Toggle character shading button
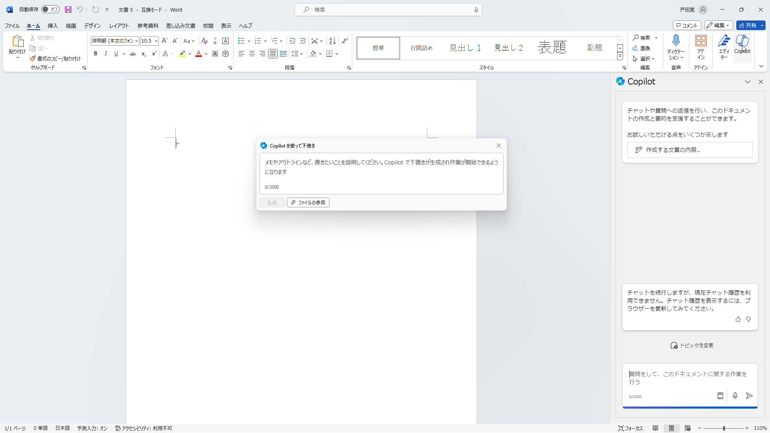Viewport: 770px width, 433px height. (x=215, y=54)
